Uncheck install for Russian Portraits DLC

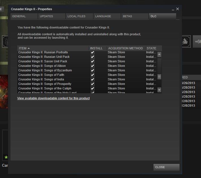click(x=92, y=52)
